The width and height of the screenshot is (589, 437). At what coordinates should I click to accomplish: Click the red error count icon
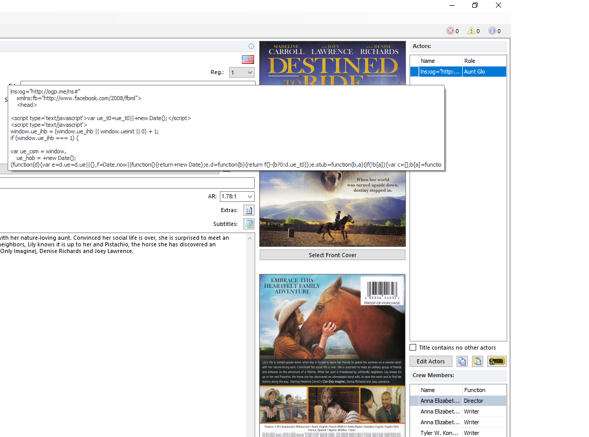450,31
